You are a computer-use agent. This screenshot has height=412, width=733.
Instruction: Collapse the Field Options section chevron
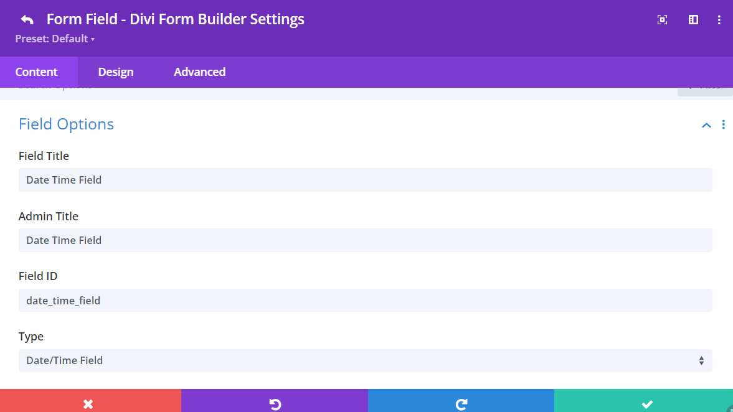pyautogui.click(x=706, y=124)
